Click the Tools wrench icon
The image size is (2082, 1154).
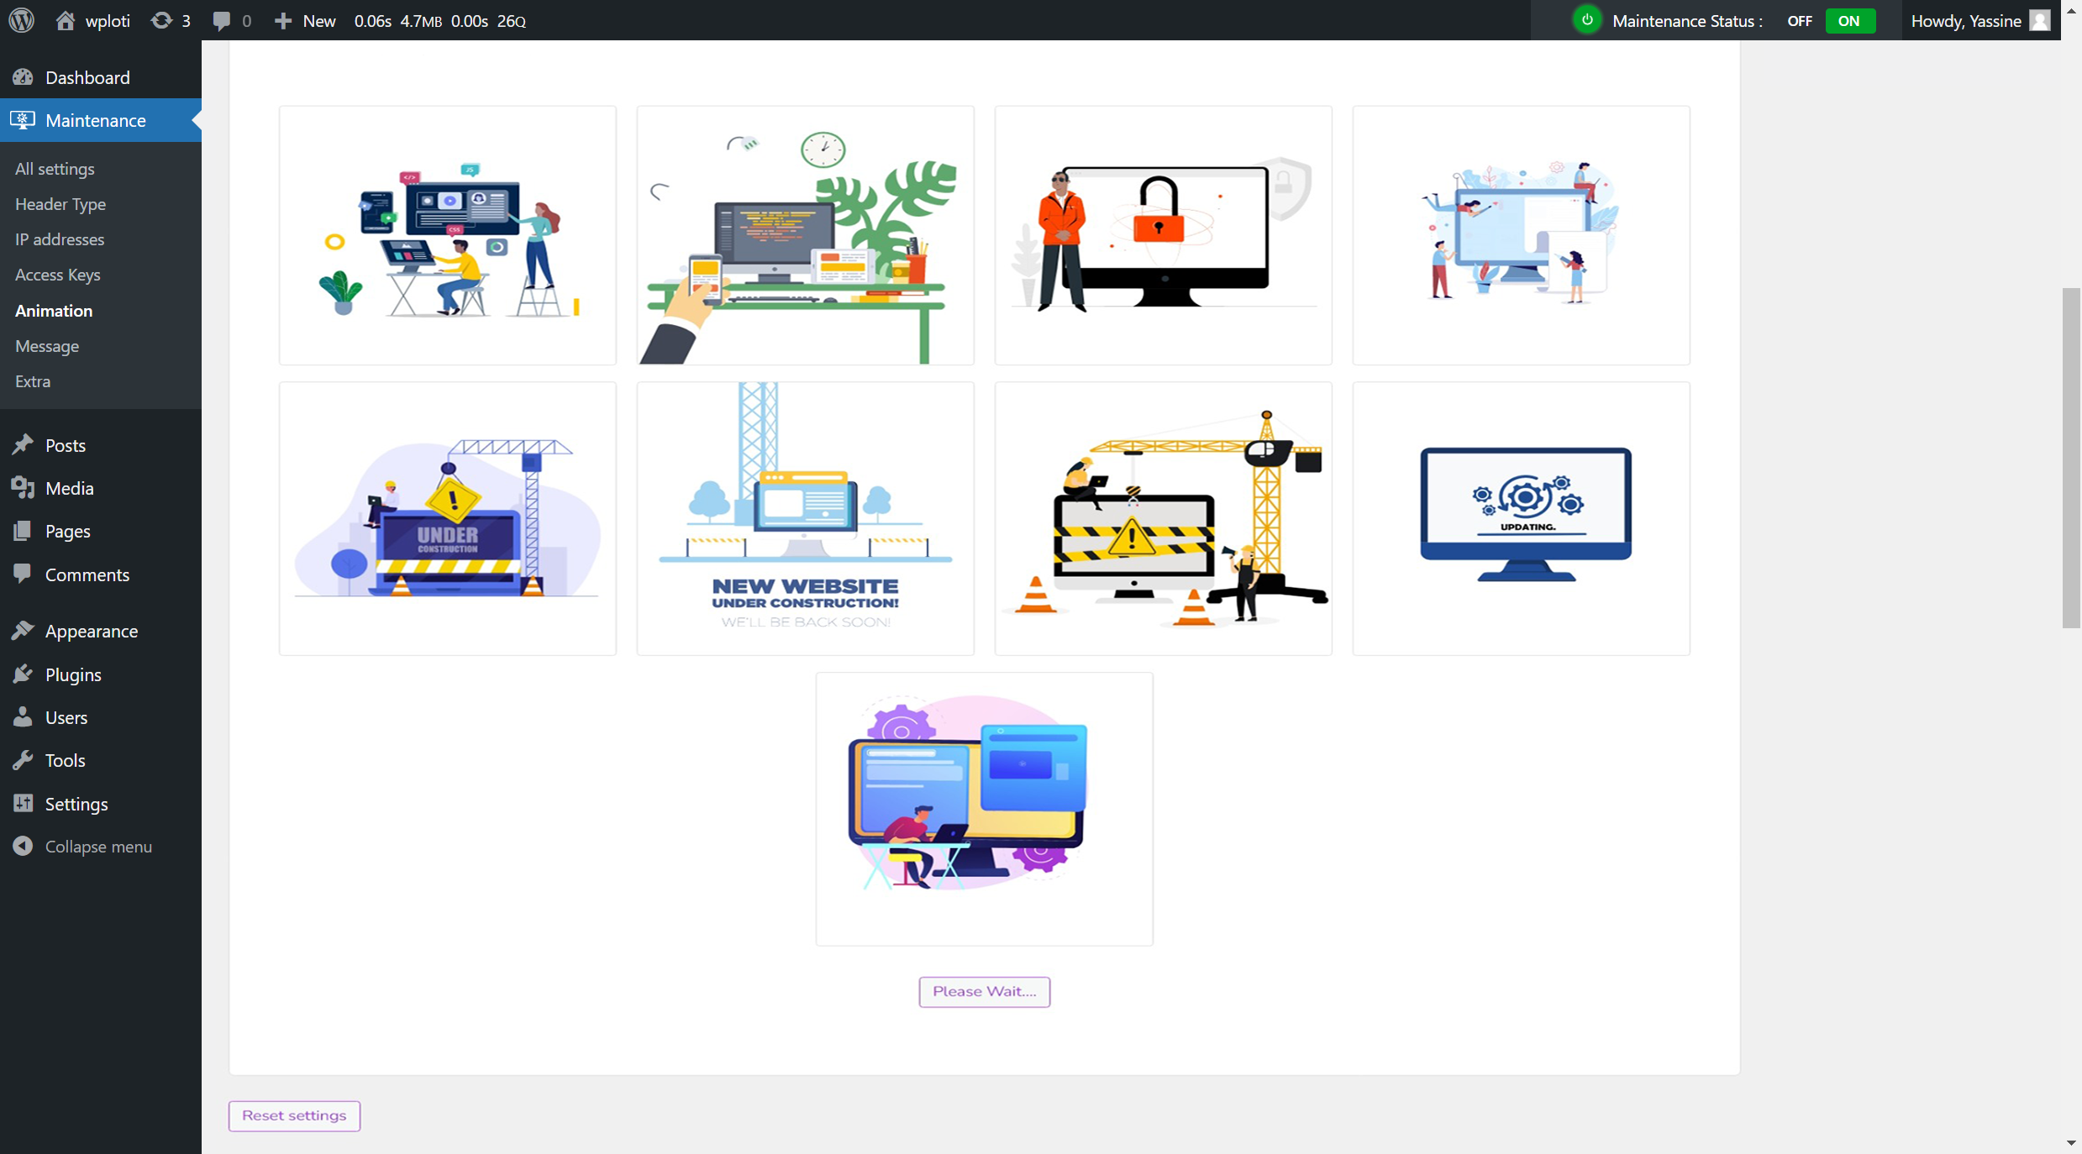click(x=23, y=760)
